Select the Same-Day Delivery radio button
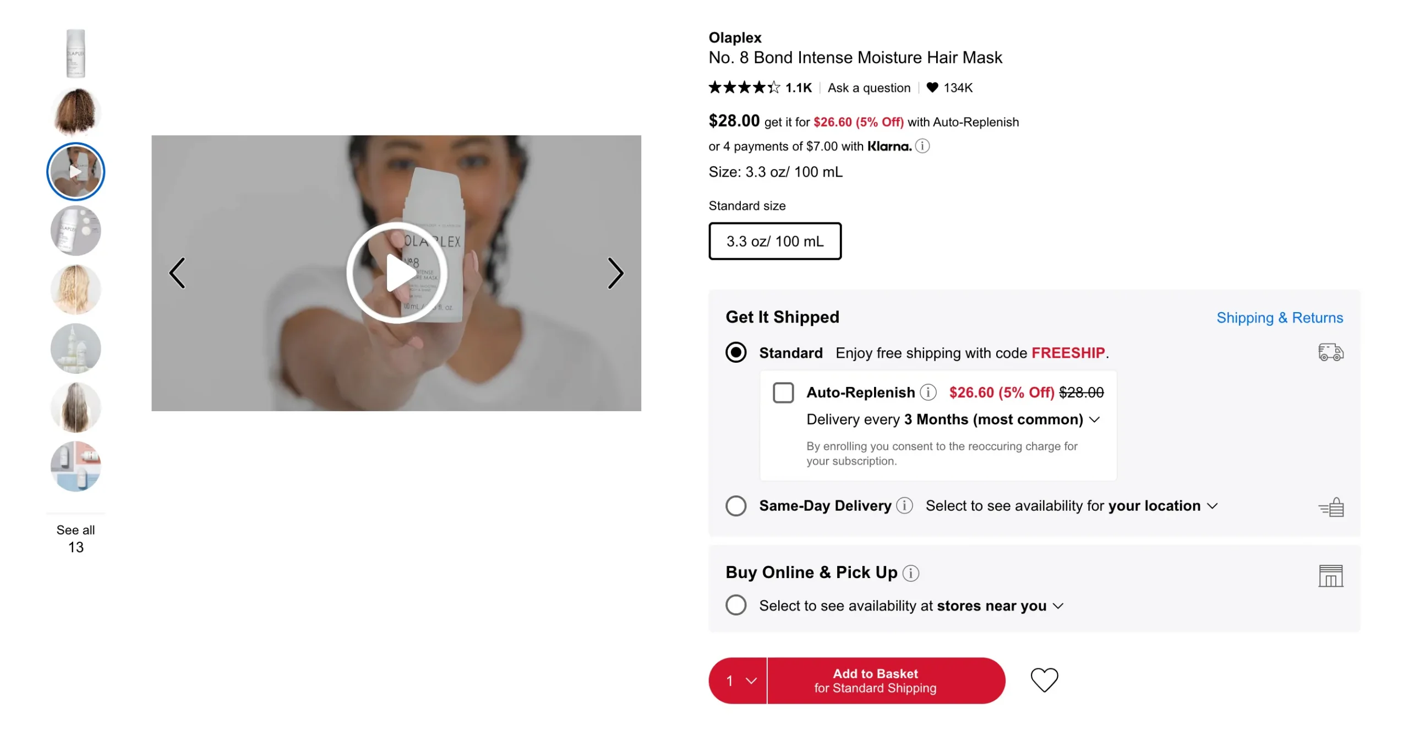Screen dimensions: 1409x736 click(x=736, y=506)
